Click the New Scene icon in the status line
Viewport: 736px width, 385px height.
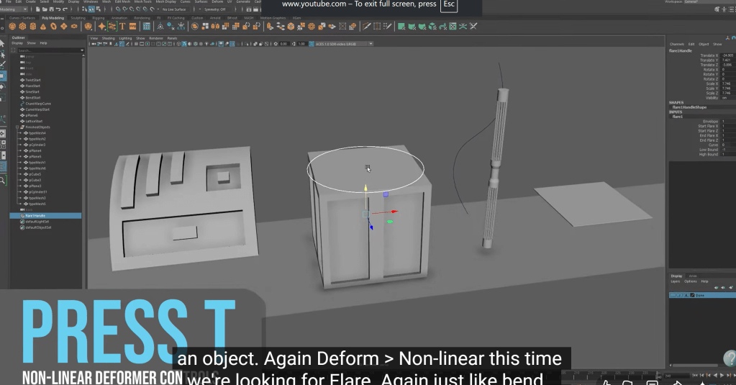click(x=37, y=9)
